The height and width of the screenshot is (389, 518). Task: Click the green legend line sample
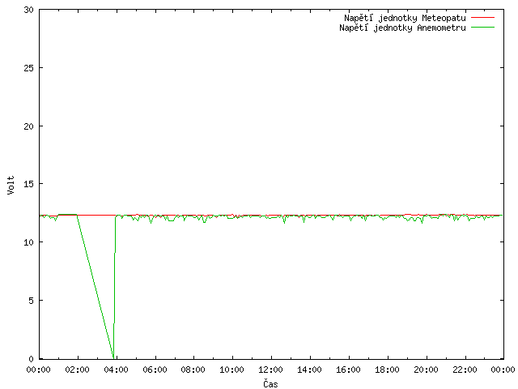pos(482,27)
